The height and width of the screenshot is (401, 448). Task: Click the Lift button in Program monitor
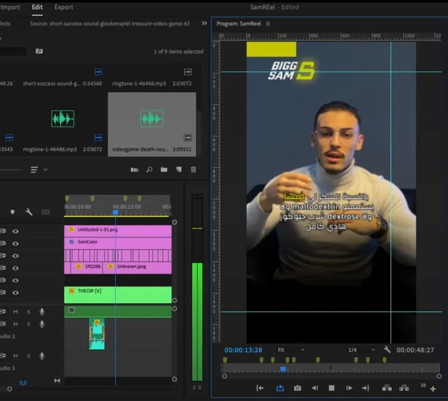click(387, 388)
